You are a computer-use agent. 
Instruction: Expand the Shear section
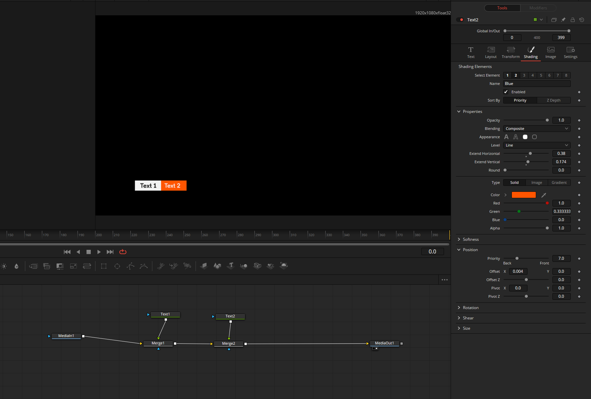point(459,318)
